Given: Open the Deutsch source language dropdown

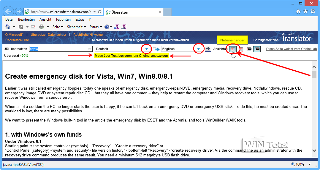Looking at the screenshot, I should coord(146,49).
